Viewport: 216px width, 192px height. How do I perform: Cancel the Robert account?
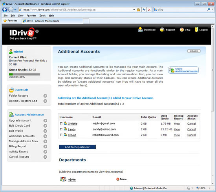[192, 135]
